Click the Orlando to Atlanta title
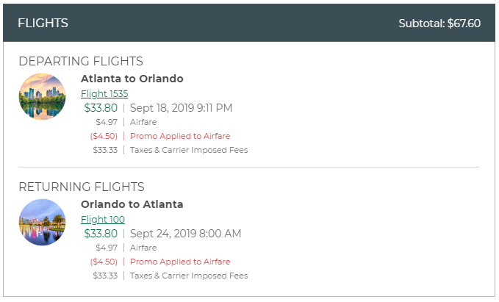This screenshot has height=302, width=499. [132, 204]
